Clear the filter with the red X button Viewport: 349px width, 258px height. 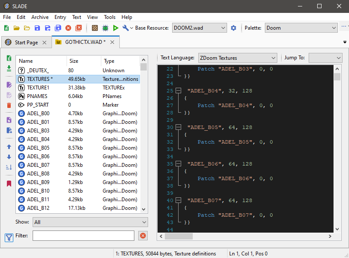143,236
